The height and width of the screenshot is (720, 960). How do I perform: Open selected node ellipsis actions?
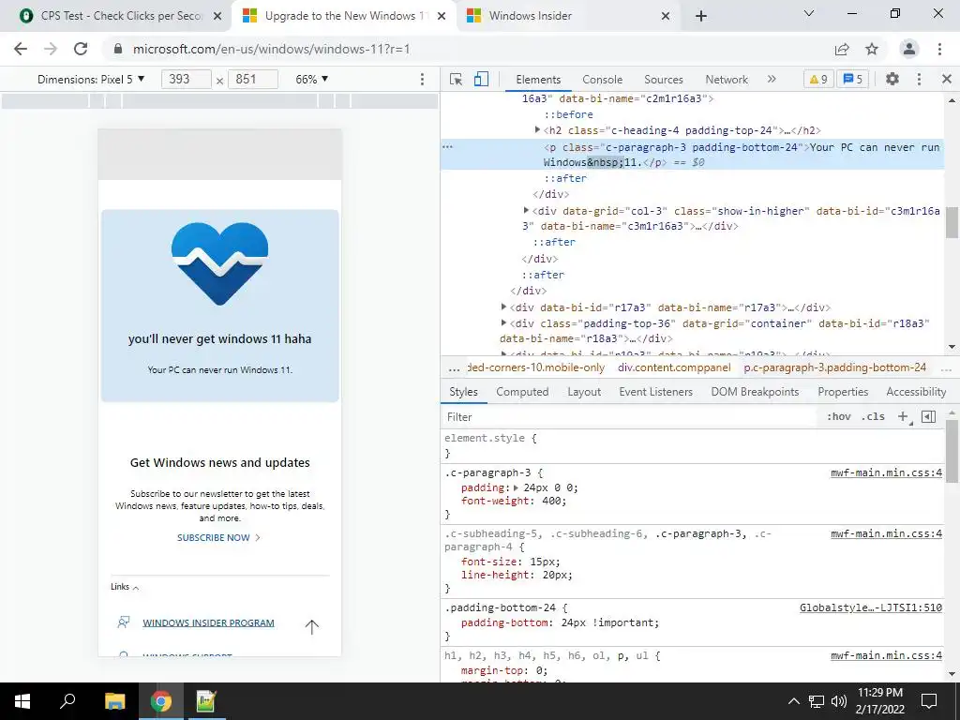pos(447,147)
